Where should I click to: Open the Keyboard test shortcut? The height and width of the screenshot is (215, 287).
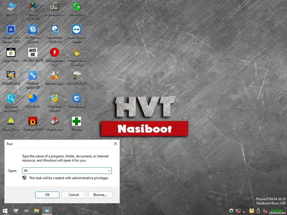[x=55, y=9]
